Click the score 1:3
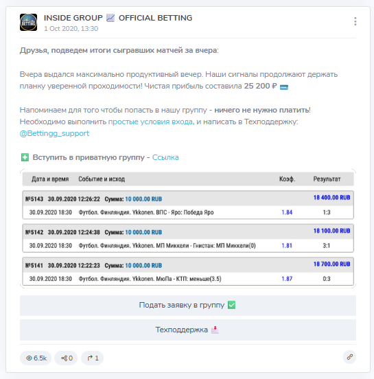The image size is (374, 379). (x=327, y=212)
